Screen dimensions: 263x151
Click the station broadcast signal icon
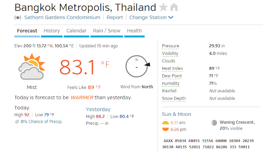[18, 17]
